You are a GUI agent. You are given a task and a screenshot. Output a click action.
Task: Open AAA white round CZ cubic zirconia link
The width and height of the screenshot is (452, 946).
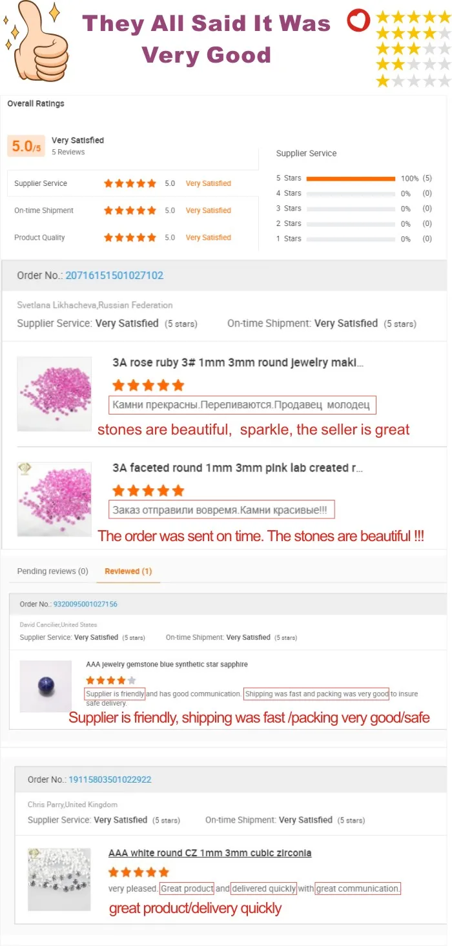click(210, 853)
